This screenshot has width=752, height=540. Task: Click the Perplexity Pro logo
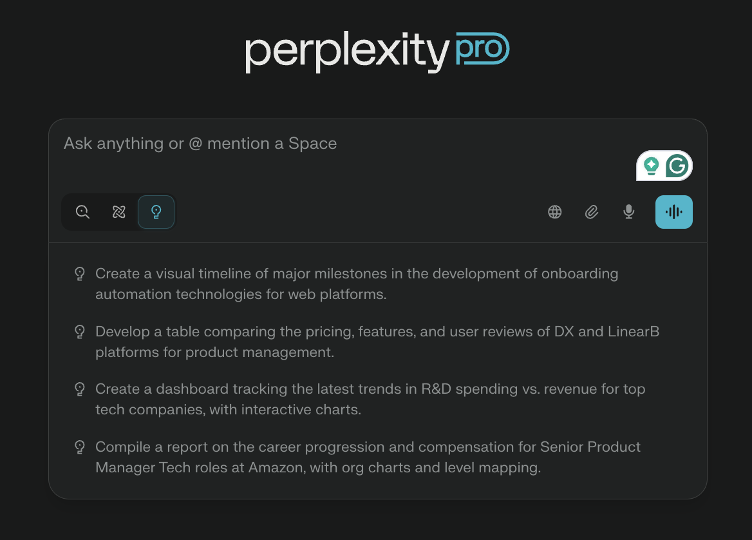[x=376, y=51]
